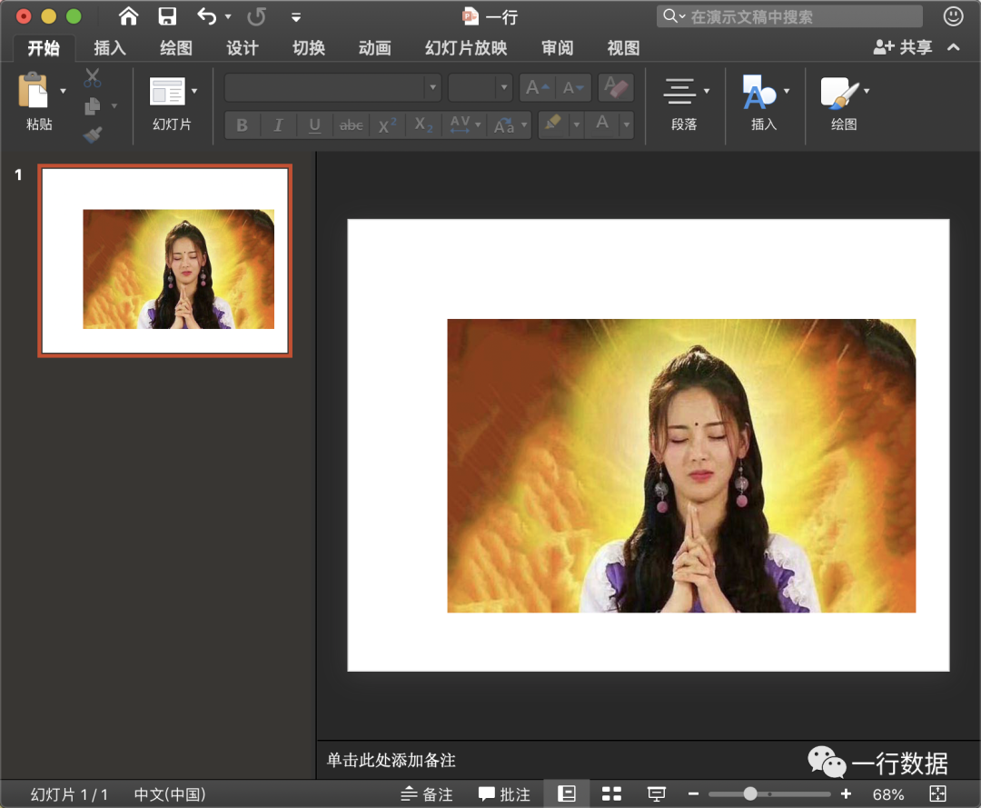The image size is (981, 808).
Task: Toggle Bold formatting
Action: pos(243,125)
